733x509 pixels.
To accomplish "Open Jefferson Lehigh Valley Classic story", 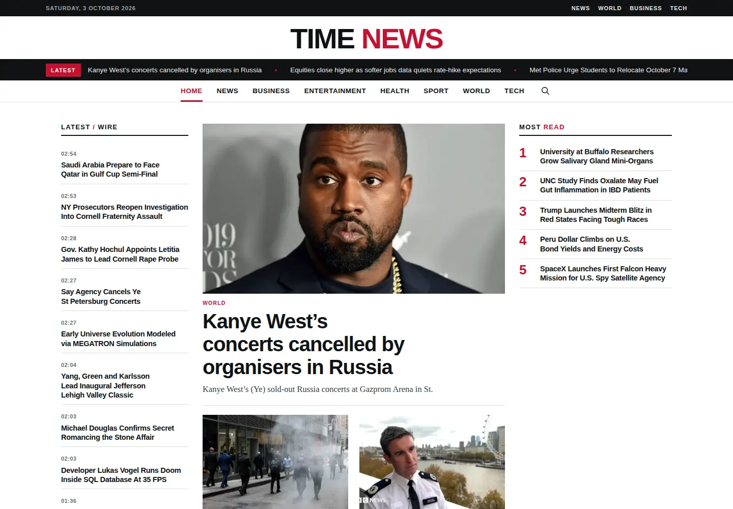I will 105,385.
